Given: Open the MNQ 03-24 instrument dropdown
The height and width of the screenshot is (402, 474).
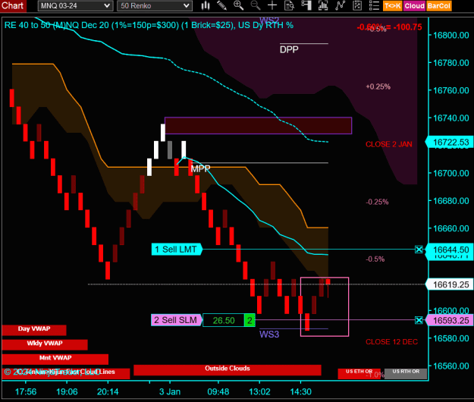Looking at the screenshot, I should point(75,6).
